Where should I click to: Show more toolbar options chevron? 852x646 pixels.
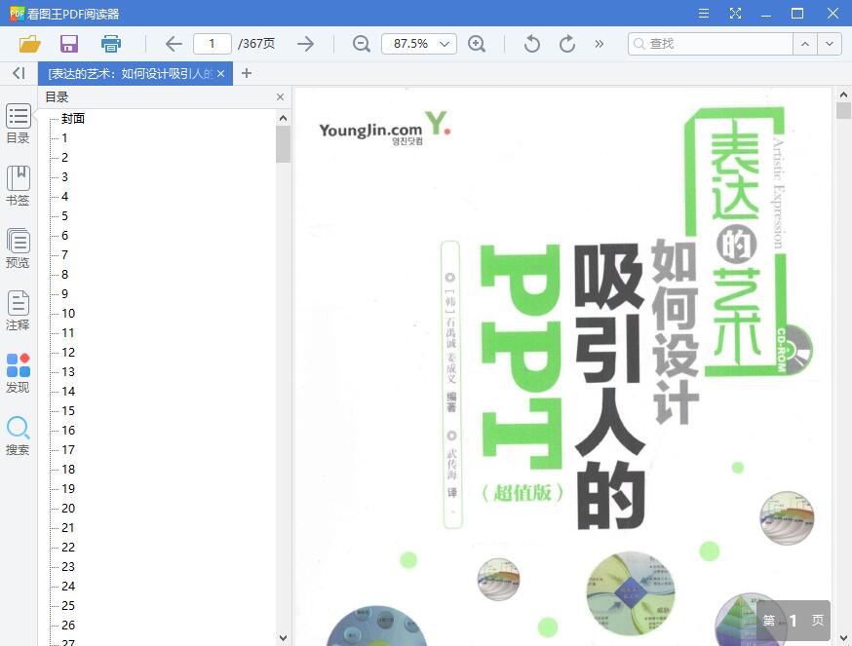599,44
